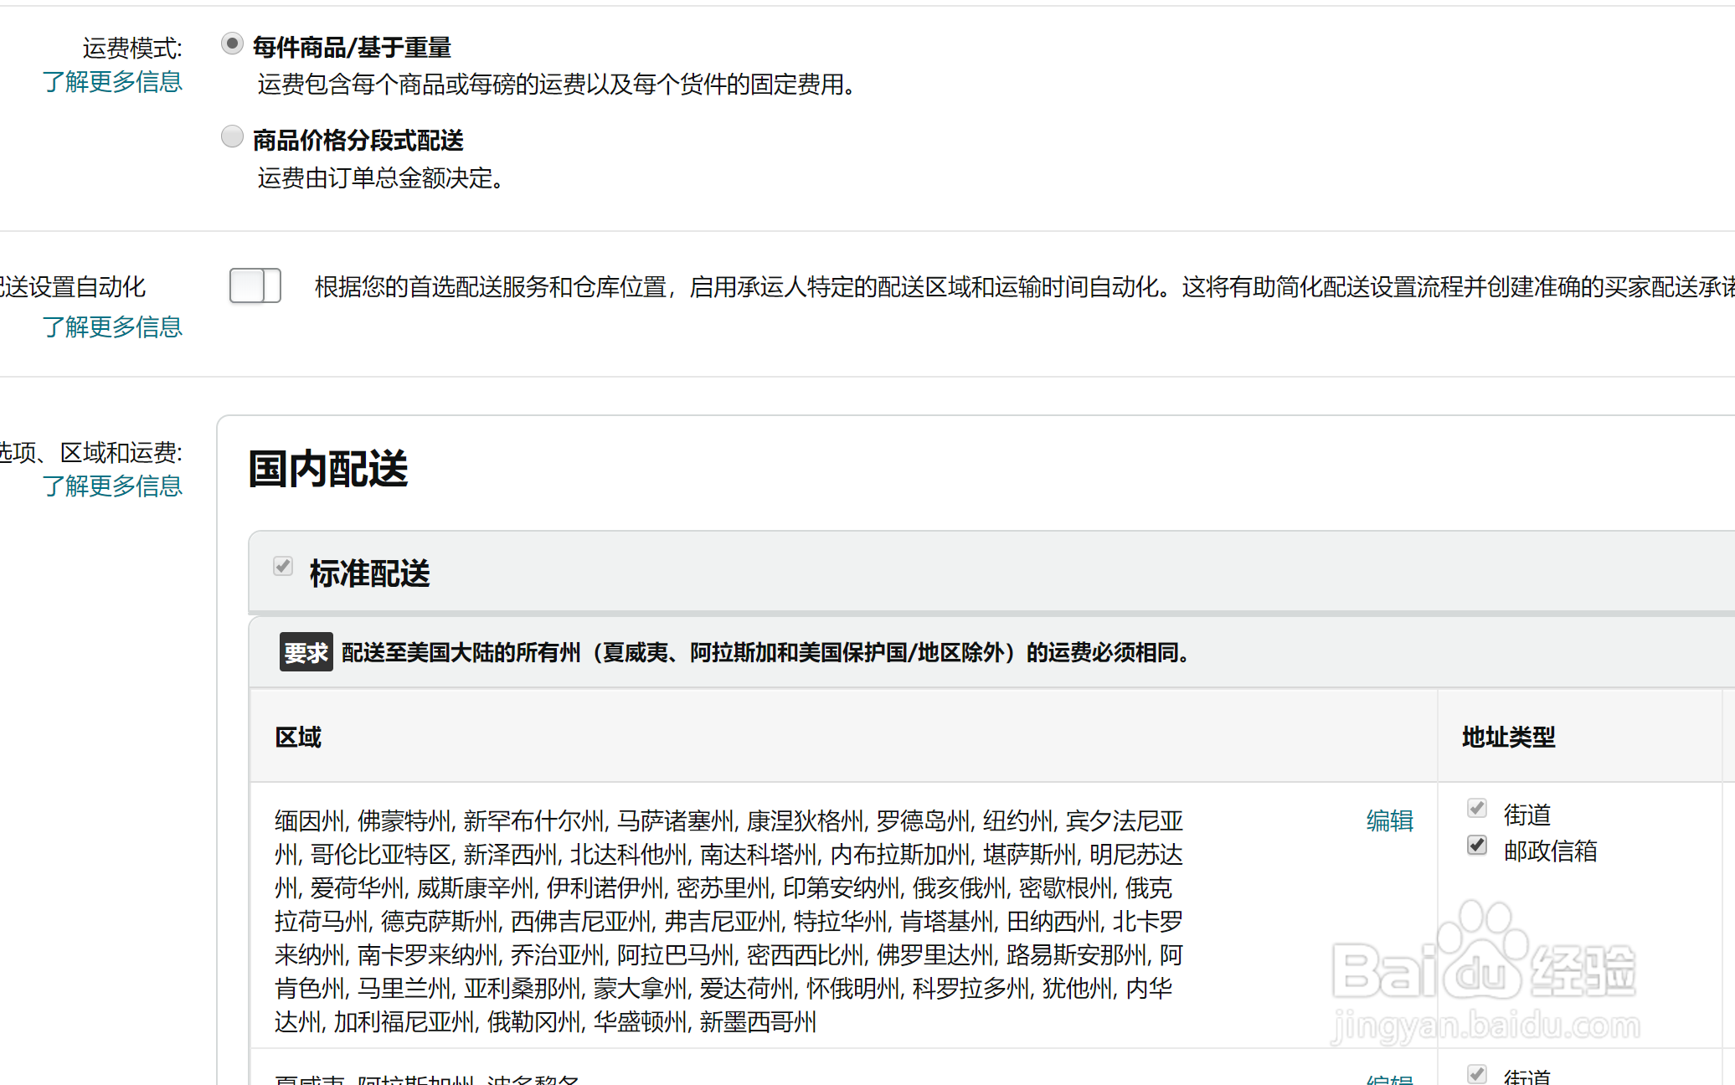Click the 区域 column header
Viewport: 1735px width, 1085px height.
298,738
